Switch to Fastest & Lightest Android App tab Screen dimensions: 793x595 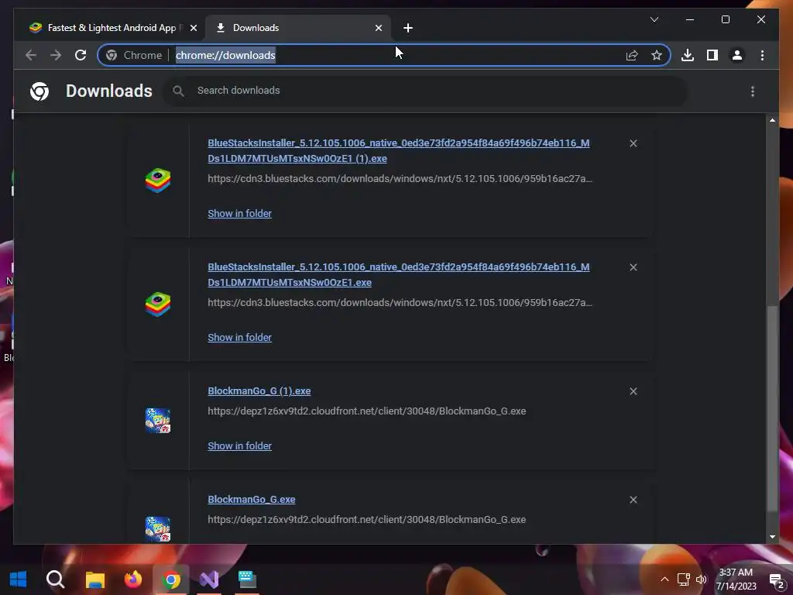tap(112, 28)
